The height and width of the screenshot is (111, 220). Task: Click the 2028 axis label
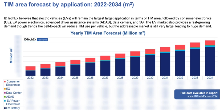(x=120, y=78)
